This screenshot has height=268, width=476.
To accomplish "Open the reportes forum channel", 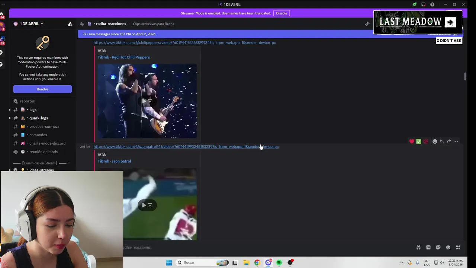I will (27, 101).
